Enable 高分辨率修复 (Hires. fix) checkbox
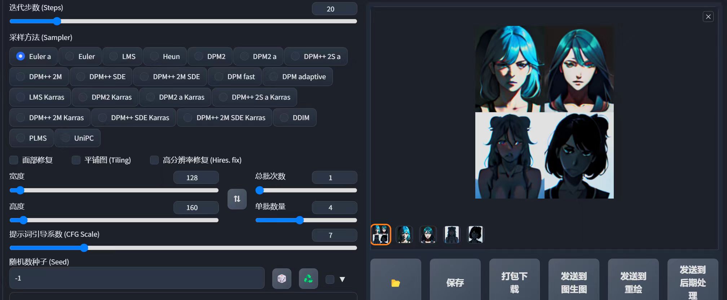 154,160
